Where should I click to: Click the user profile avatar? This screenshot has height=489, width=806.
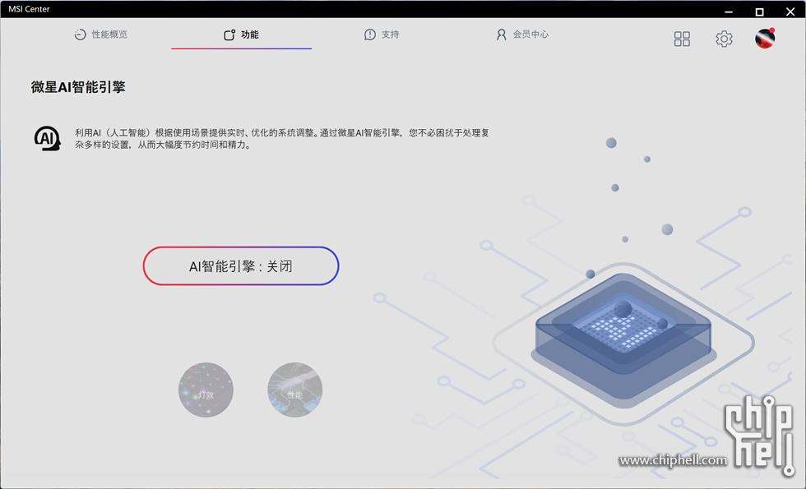(765, 39)
